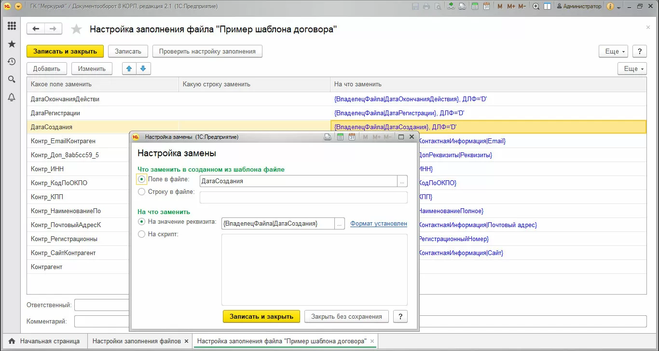Open Favorites star in left sidebar
Screen dimensions: 659x351
click(x=12, y=44)
